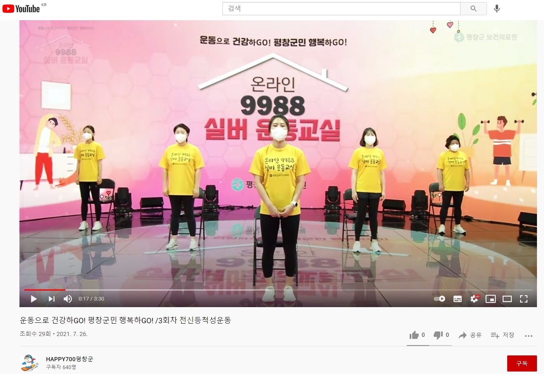Click the magnifier search button
This screenshot has width=544, height=374.
[x=474, y=9]
